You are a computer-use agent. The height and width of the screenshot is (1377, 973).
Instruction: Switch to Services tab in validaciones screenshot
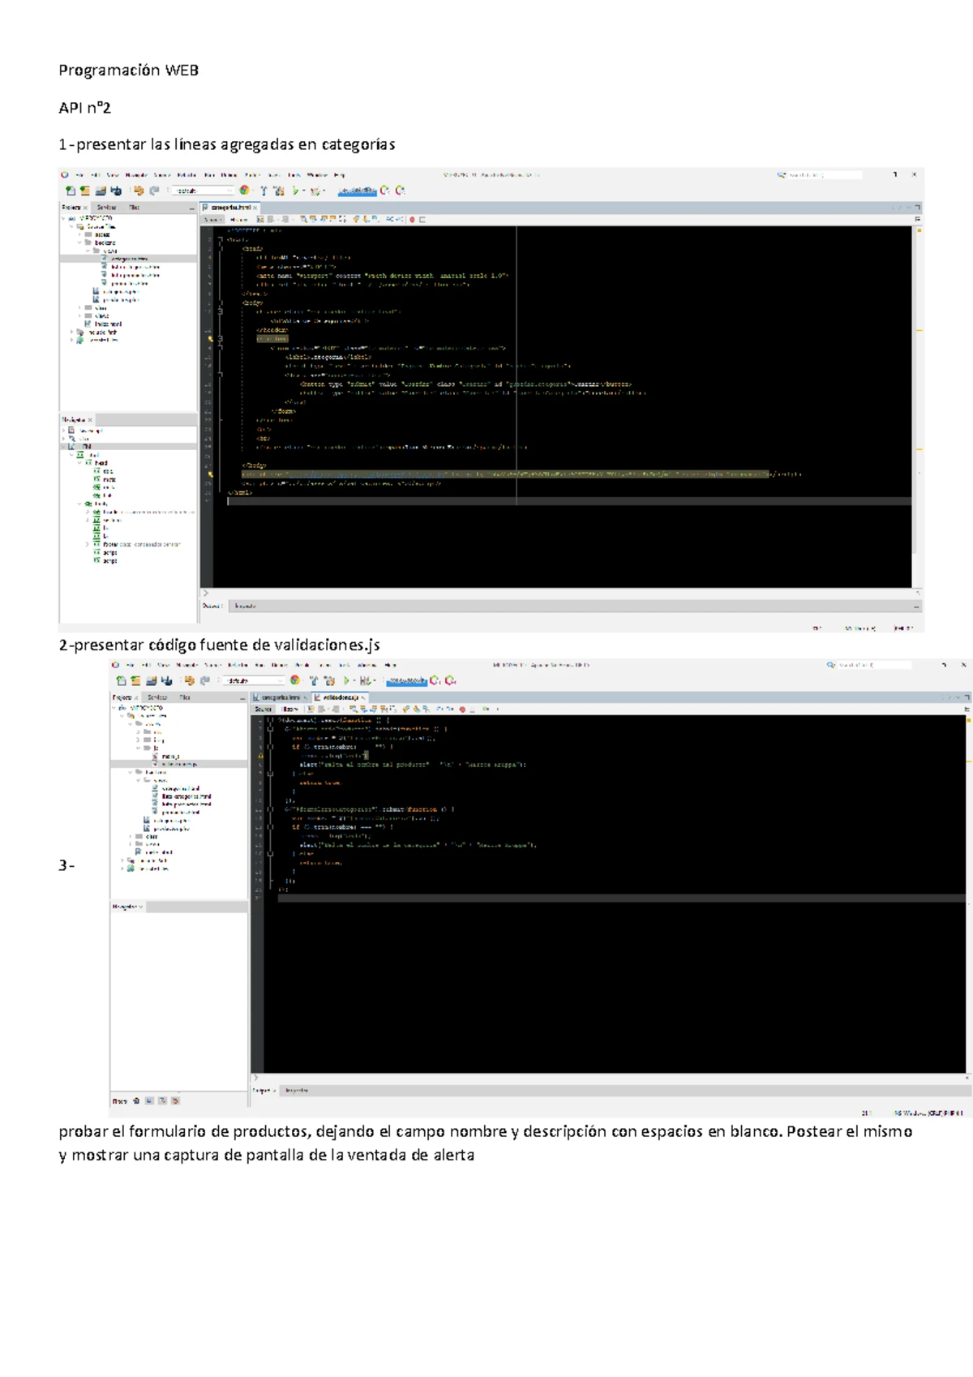[157, 697]
